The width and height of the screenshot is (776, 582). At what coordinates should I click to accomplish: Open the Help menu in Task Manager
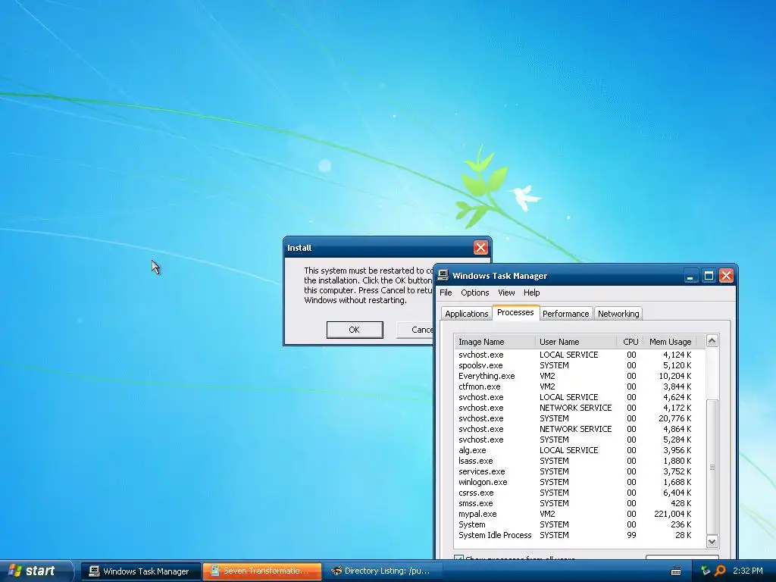coord(531,293)
